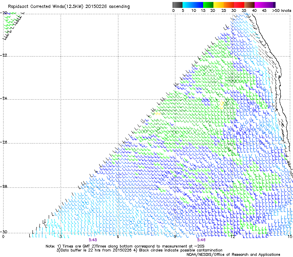This screenshot has width=293, height=257.
Task: Click the '3' longitude axis label
Action: [61, 236]
